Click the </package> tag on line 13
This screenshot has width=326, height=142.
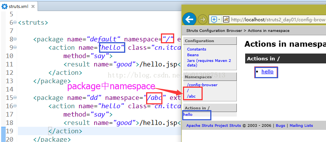52,81
